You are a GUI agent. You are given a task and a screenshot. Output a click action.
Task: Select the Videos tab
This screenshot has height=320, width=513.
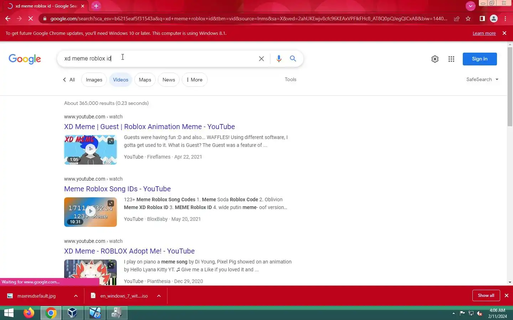(x=120, y=80)
